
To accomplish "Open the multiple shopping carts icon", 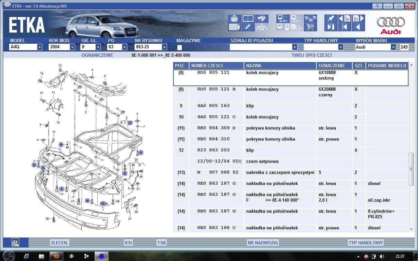I will (310, 19).
